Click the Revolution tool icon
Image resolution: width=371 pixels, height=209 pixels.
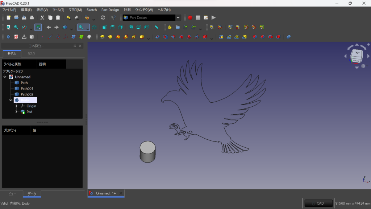[110, 37]
